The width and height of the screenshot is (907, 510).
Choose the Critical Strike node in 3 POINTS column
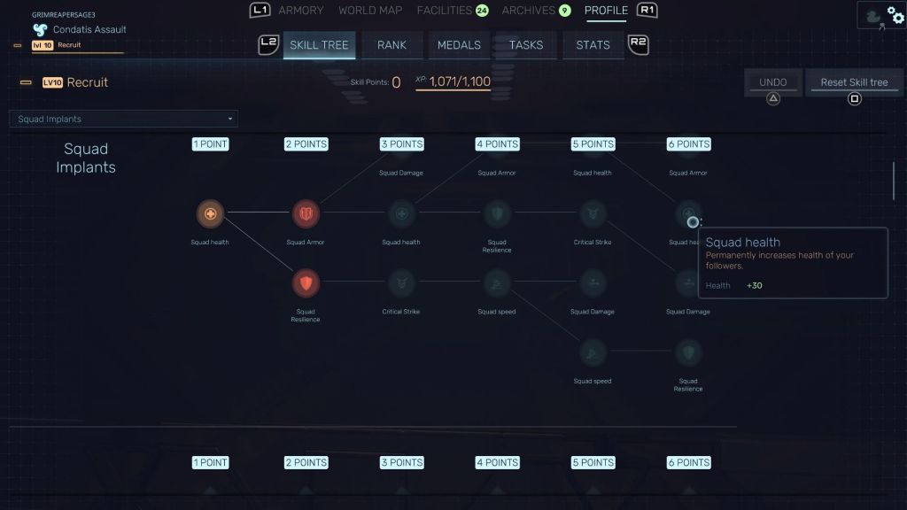pos(400,282)
